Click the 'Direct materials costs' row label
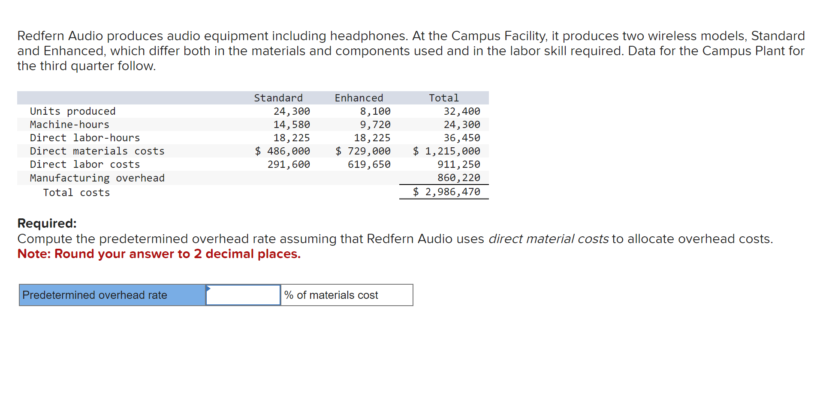 (x=97, y=151)
